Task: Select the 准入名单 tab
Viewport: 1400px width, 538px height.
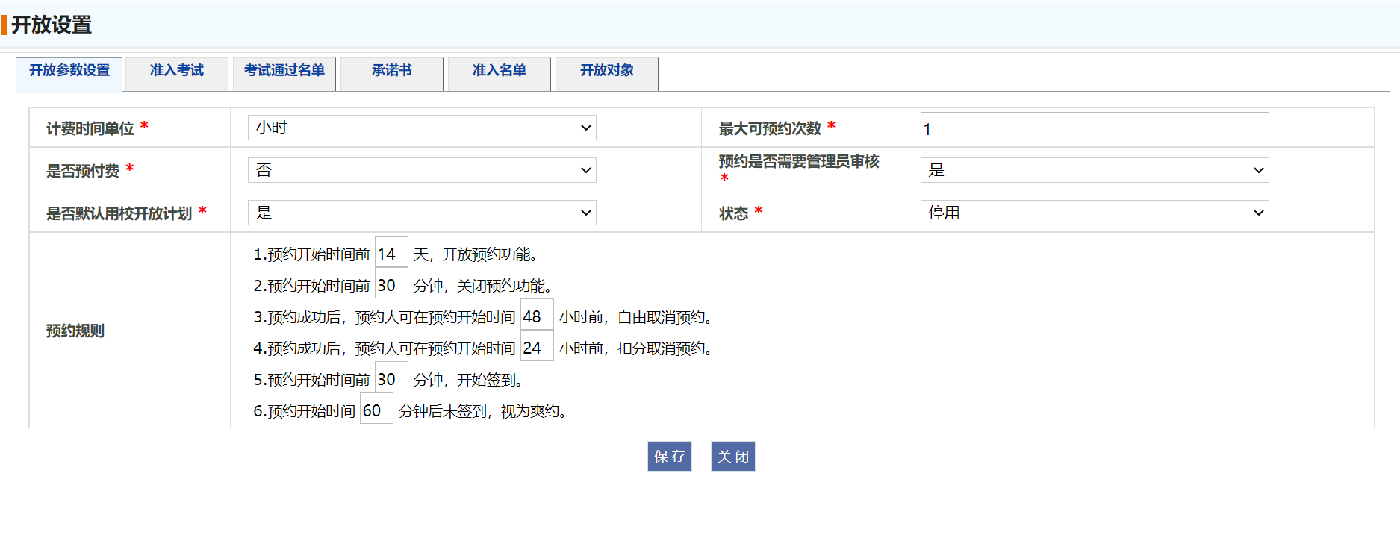Action: [x=499, y=71]
